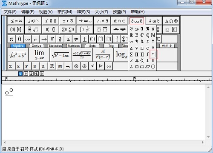Insert double-struck N naturals symbol
This screenshot has height=153, width=213.
[x=153, y=35]
